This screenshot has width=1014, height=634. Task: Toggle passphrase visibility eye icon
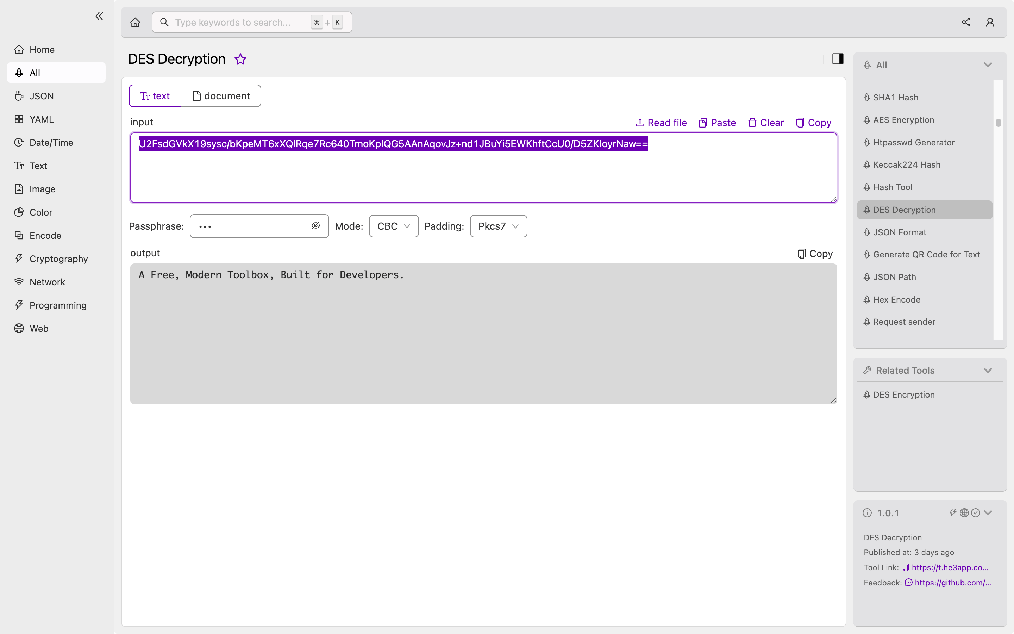coord(315,226)
